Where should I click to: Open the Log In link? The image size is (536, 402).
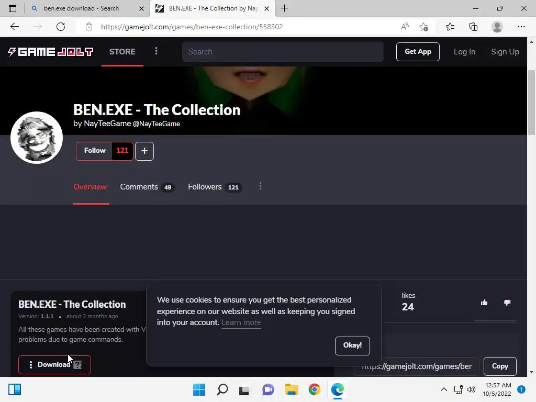464,52
